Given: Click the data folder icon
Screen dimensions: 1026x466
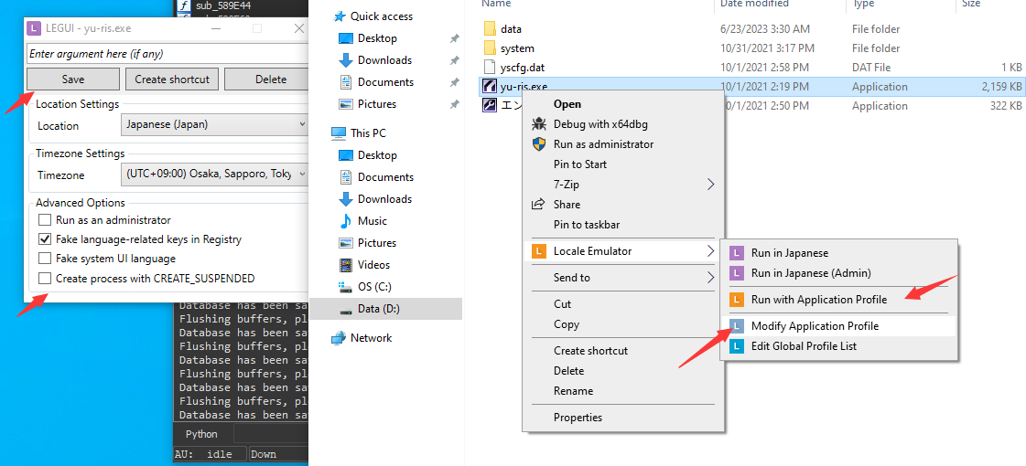Looking at the screenshot, I should coord(490,28).
